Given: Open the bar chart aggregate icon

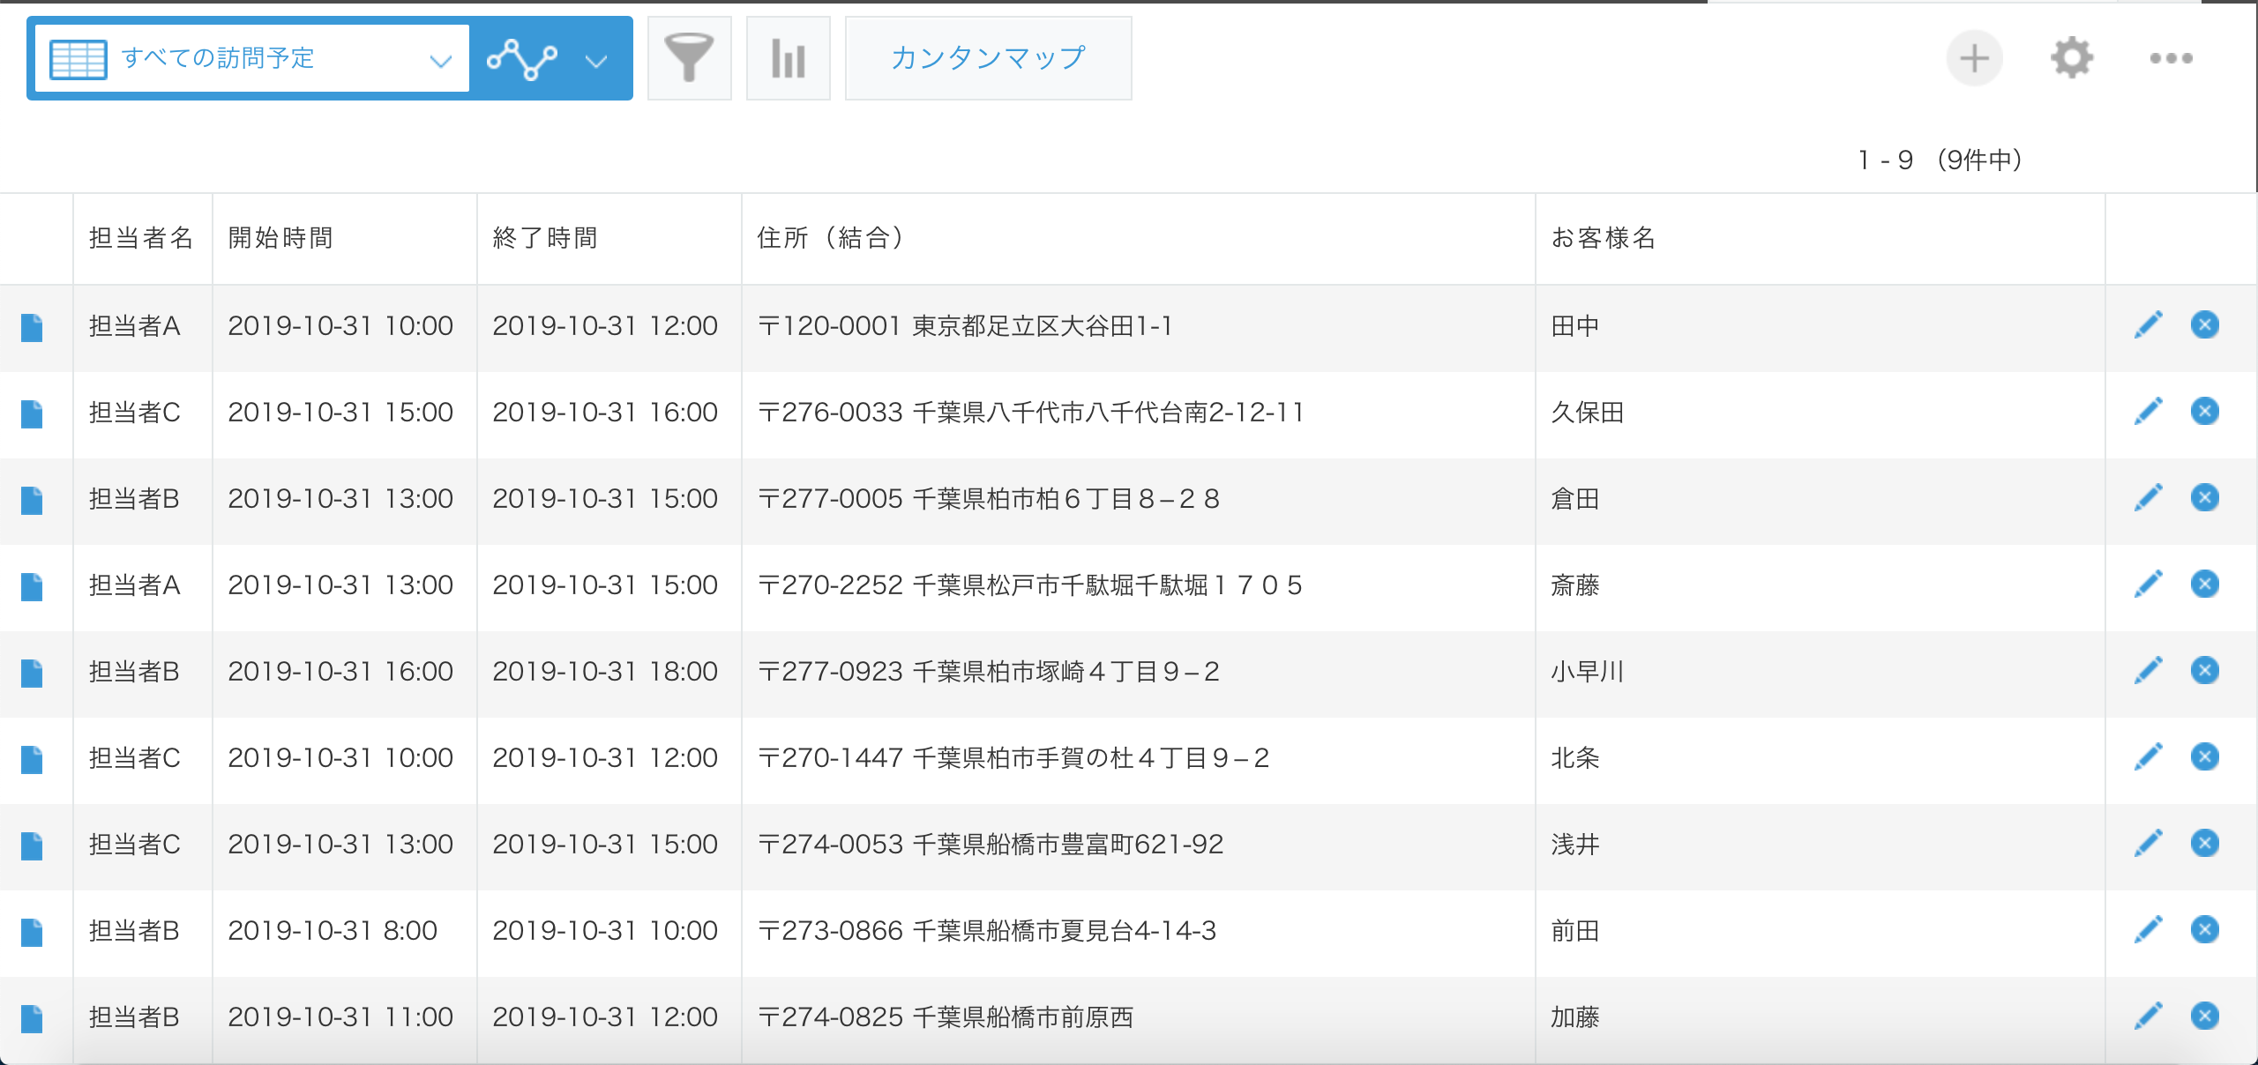Looking at the screenshot, I should coord(788,58).
